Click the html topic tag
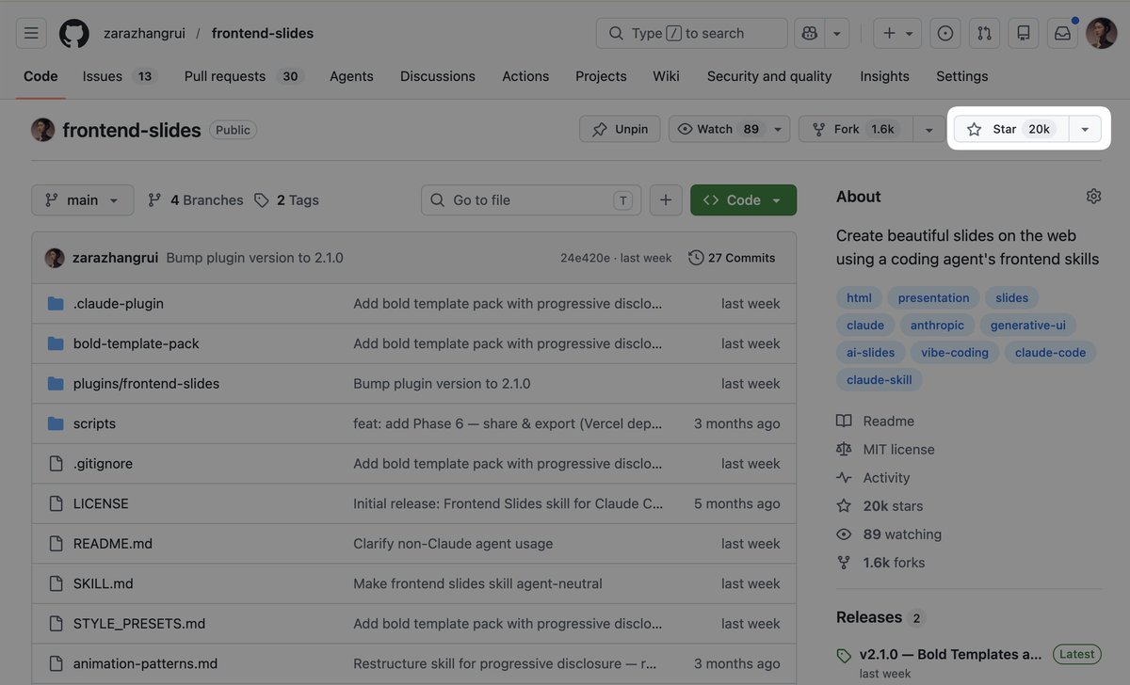Viewport: 1130px width, 685px height. [x=859, y=297]
